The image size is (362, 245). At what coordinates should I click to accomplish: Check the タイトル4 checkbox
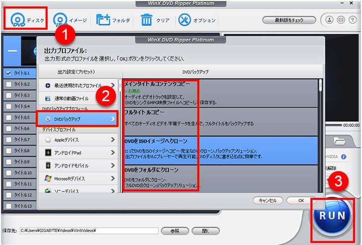pyautogui.click(x=9, y=107)
